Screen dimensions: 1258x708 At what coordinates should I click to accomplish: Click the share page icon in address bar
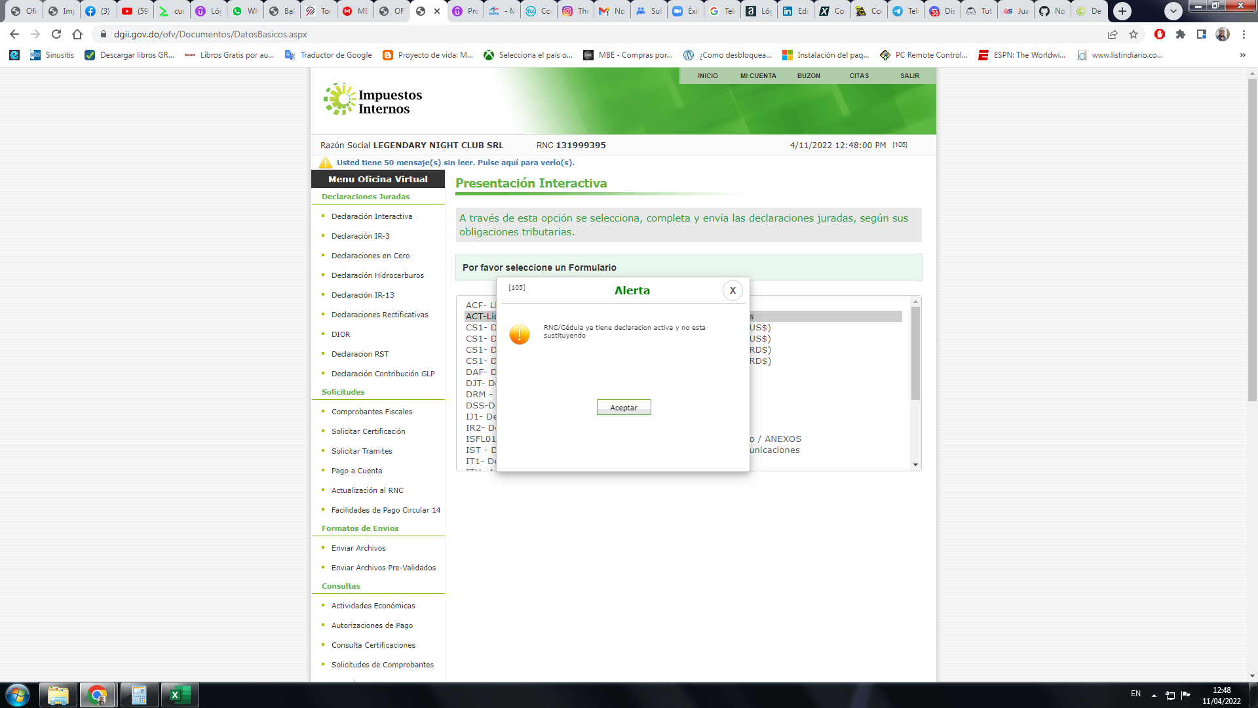[x=1113, y=34]
